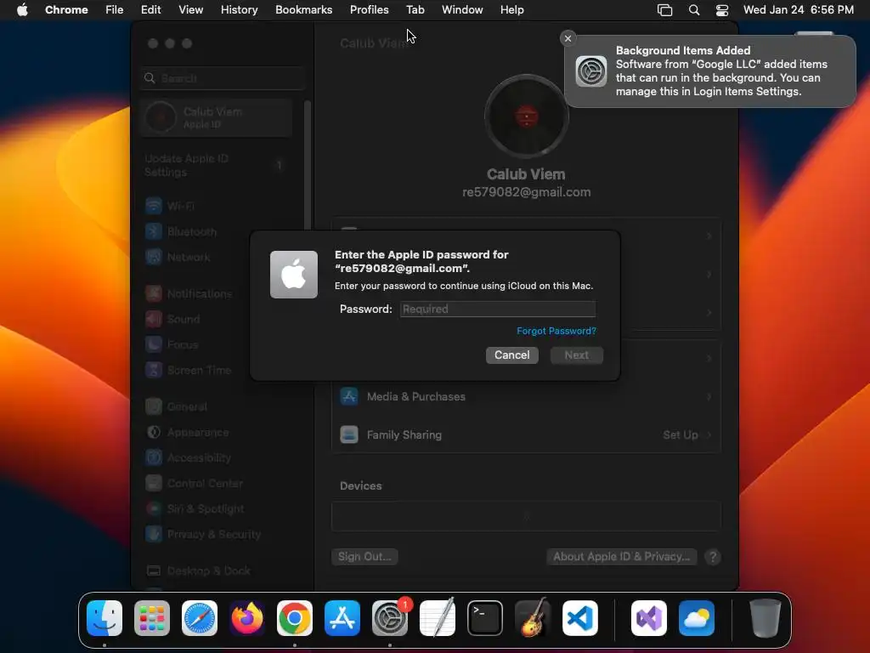The image size is (870, 653).
Task: Click the settings Search field
Action: tap(222, 78)
